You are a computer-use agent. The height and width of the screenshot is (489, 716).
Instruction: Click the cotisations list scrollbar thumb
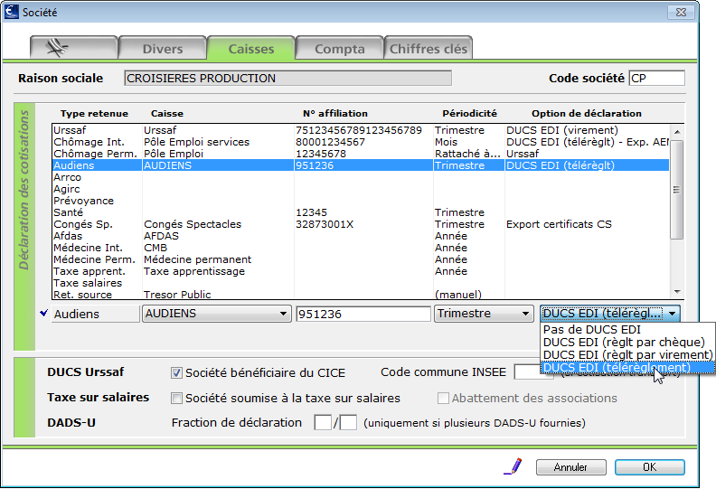click(677, 190)
